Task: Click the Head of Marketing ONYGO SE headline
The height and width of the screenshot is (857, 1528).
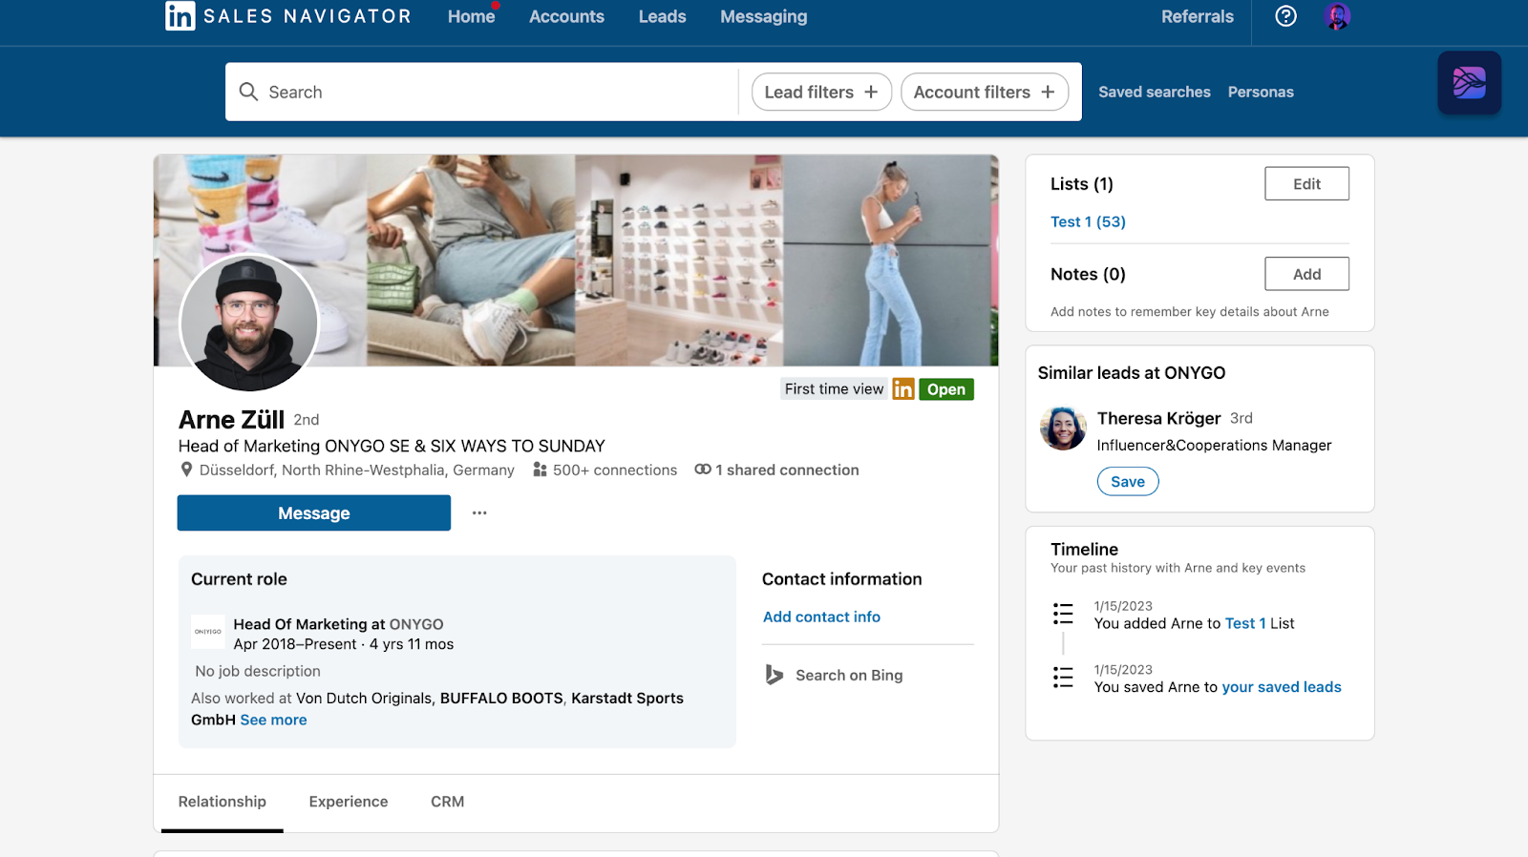Action: [x=392, y=446]
